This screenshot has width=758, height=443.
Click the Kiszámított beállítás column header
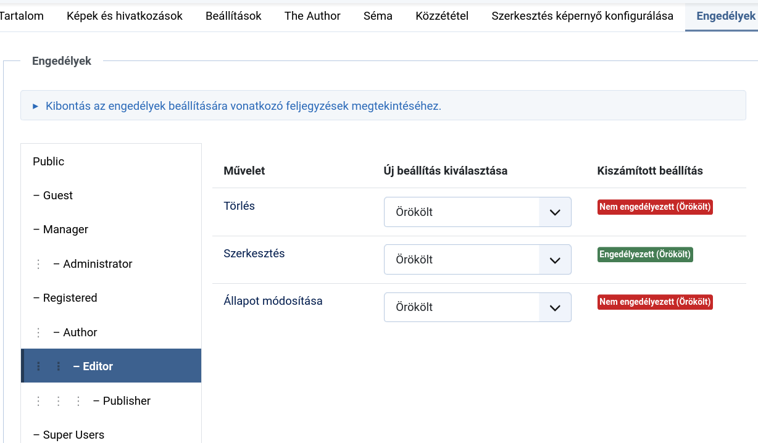coord(650,171)
